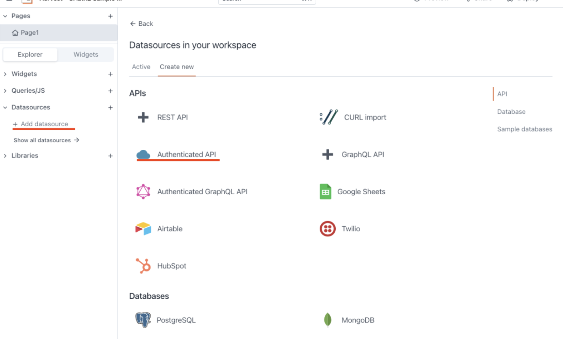Select the HubSpot logo icon
This screenshot has height=339, width=567.
[x=143, y=266]
